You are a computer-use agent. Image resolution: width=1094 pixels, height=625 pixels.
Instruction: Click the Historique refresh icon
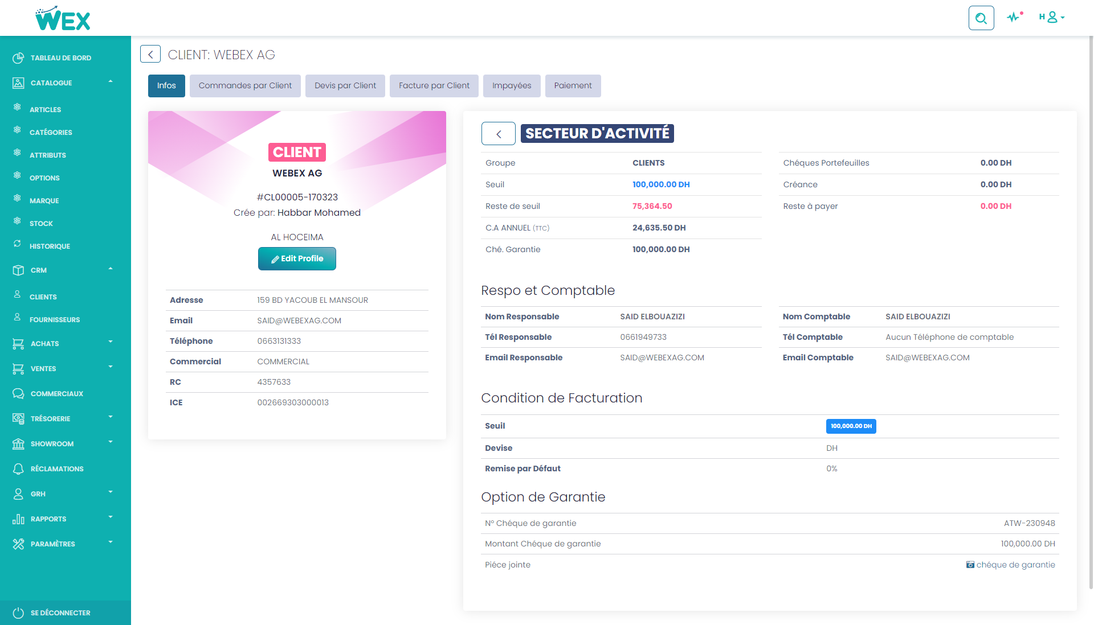point(17,244)
